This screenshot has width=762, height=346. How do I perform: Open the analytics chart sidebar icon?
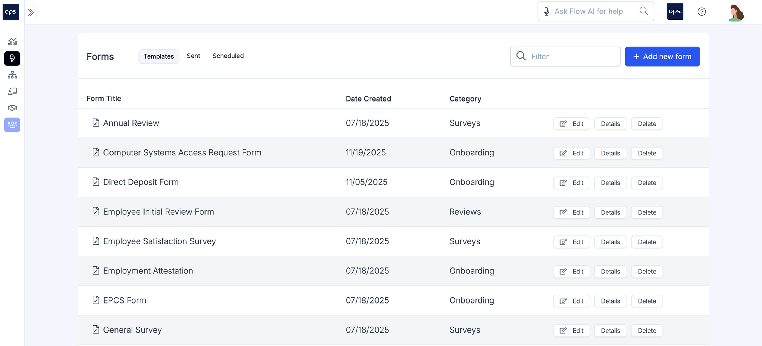(12, 41)
